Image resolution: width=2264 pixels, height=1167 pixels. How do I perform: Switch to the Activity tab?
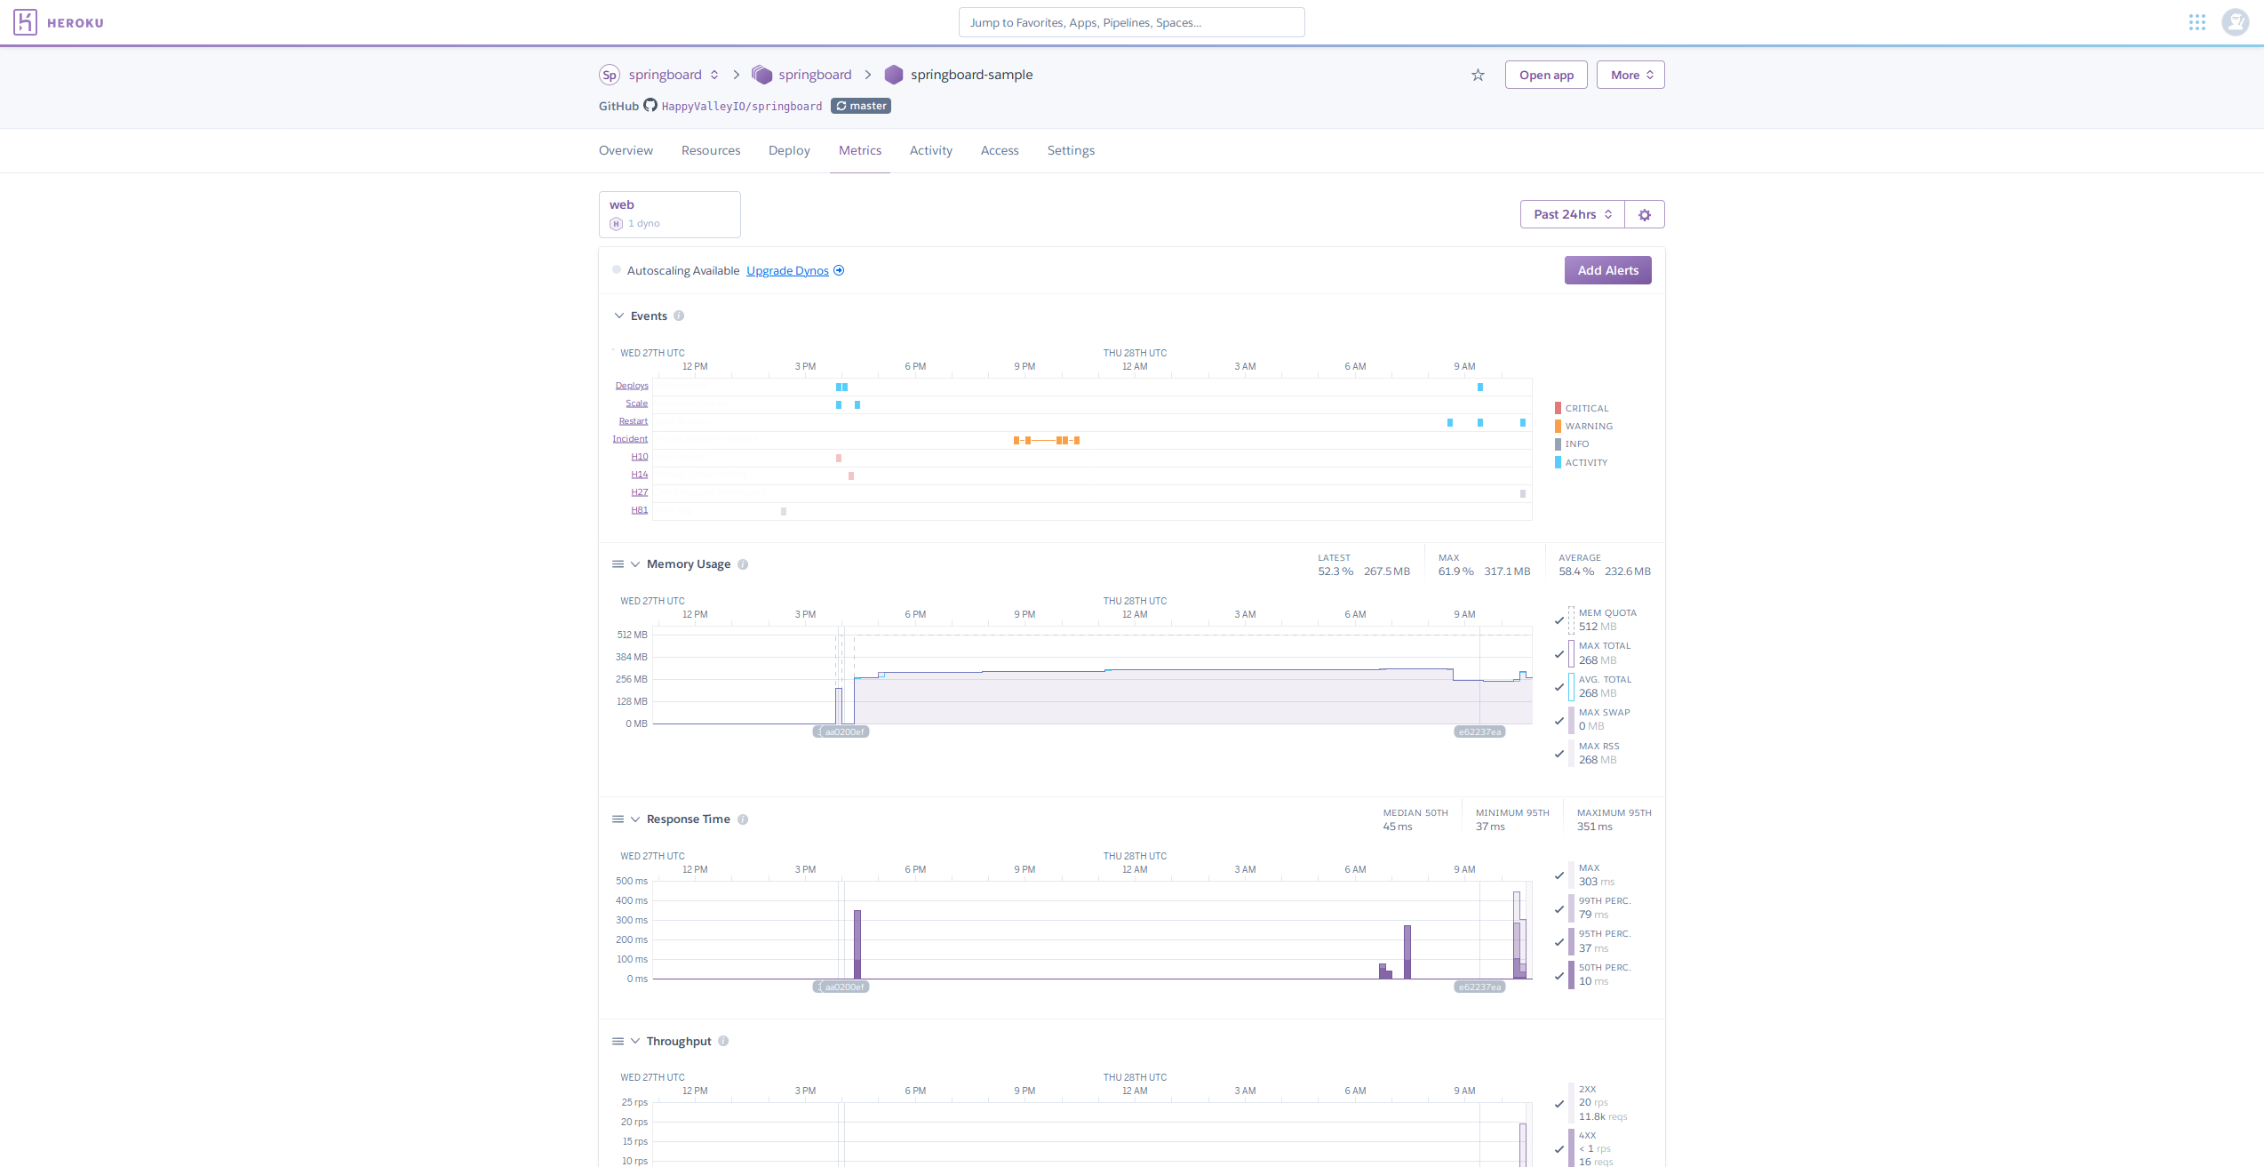[931, 150]
